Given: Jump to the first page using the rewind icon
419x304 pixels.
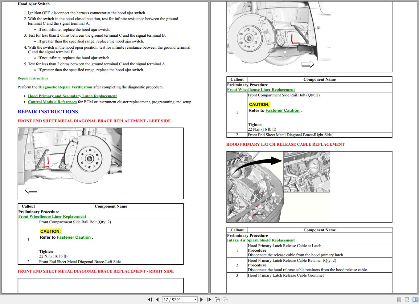Looking at the screenshot, I should point(150,299).
